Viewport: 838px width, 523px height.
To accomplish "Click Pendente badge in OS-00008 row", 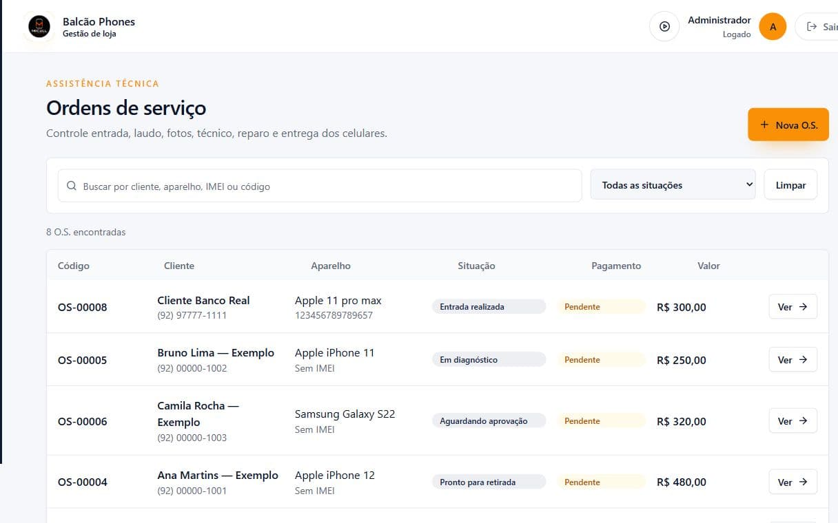I will coord(601,307).
